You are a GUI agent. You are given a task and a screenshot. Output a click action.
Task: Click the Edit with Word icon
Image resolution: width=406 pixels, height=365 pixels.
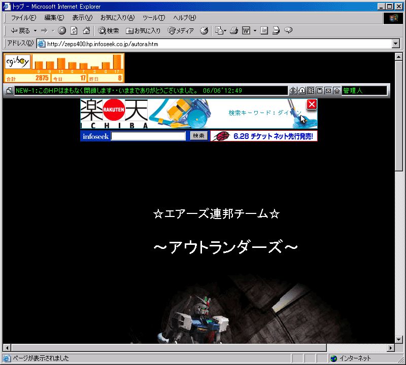coord(246,31)
